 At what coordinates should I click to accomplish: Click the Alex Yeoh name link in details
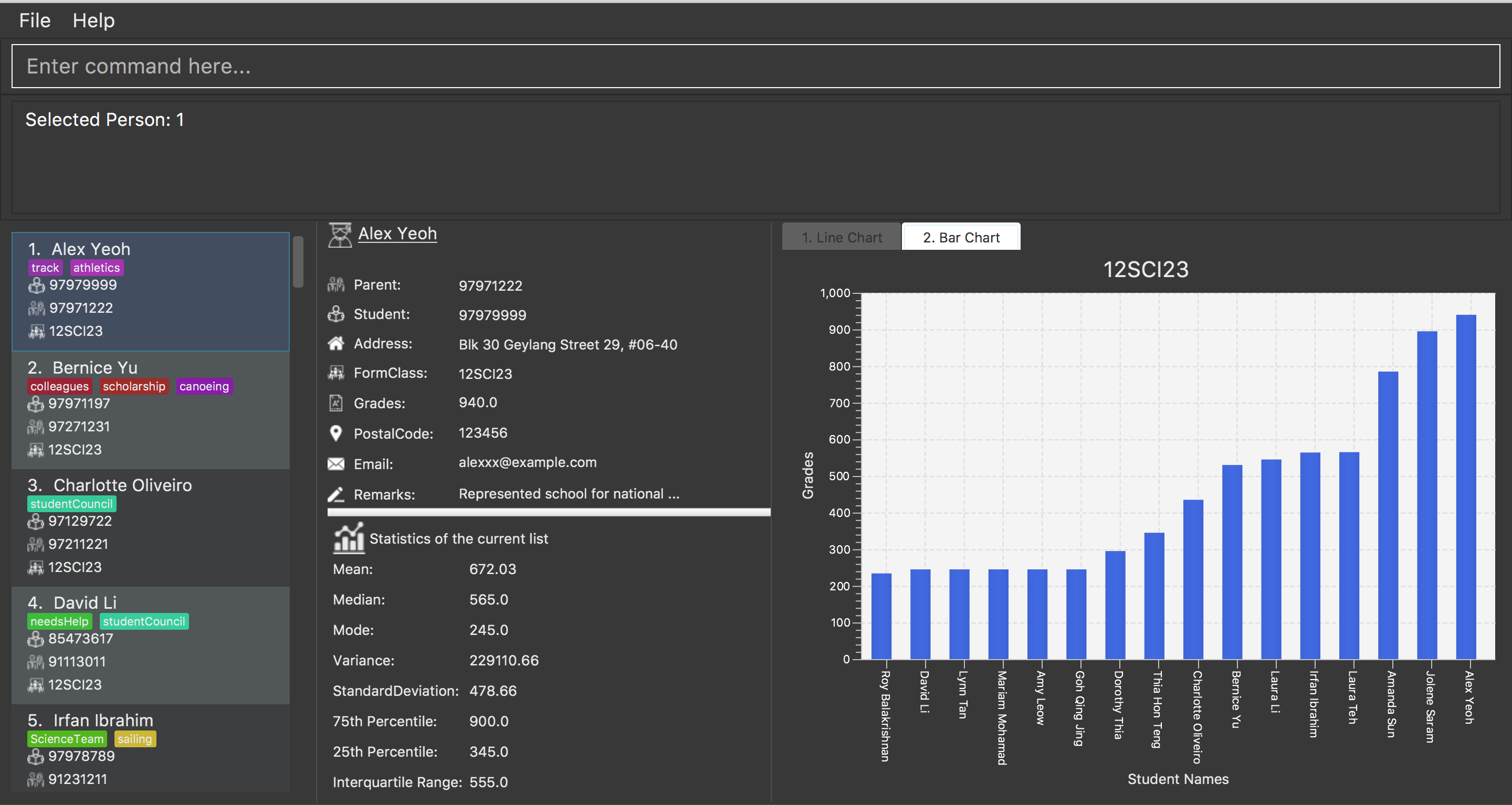(x=397, y=234)
